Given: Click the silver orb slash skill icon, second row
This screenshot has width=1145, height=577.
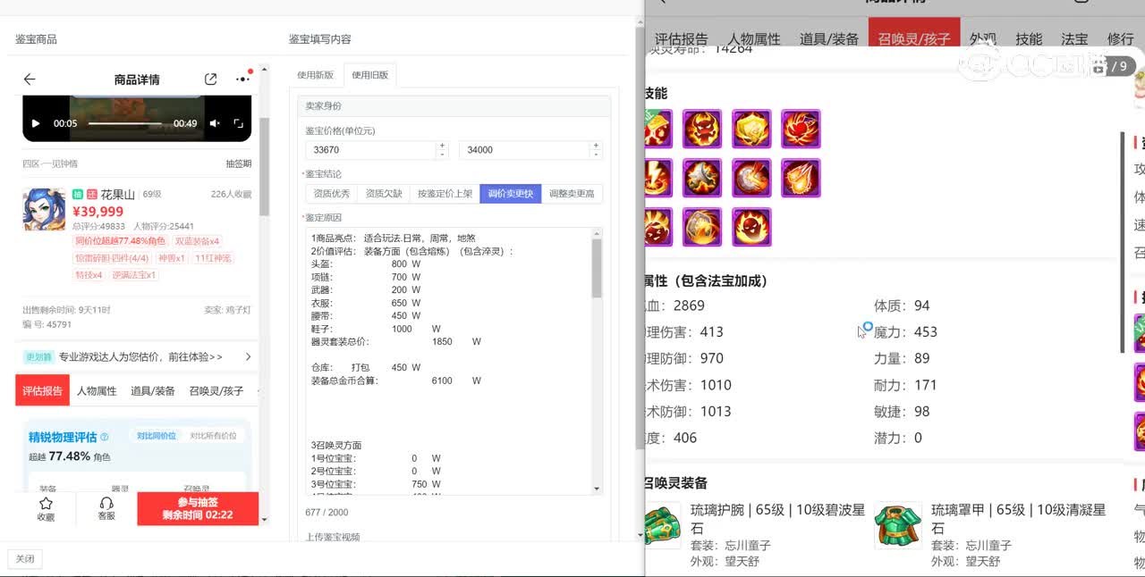Looking at the screenshot, I should 751,178.
